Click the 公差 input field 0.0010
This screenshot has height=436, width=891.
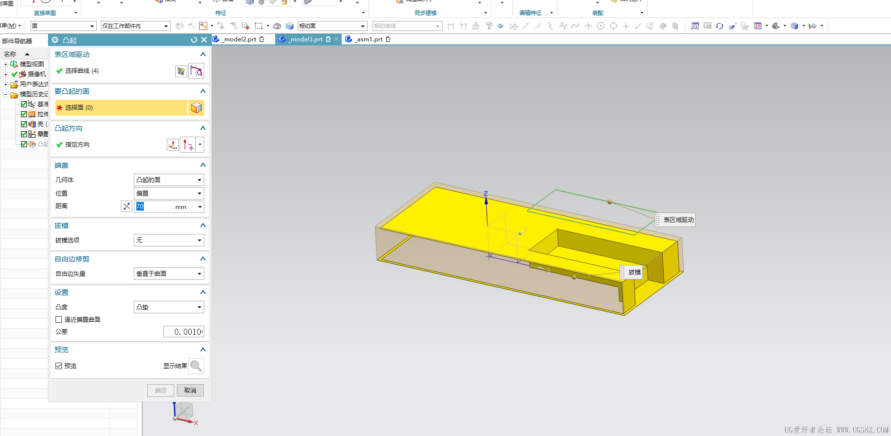[184, 332]
